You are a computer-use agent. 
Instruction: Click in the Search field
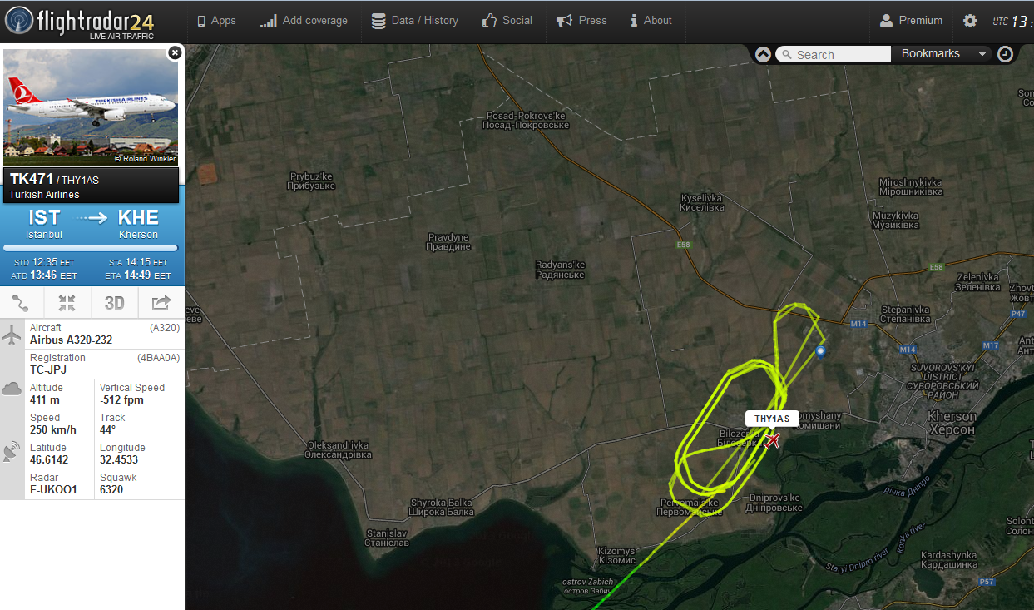click(x=834, y=54)
